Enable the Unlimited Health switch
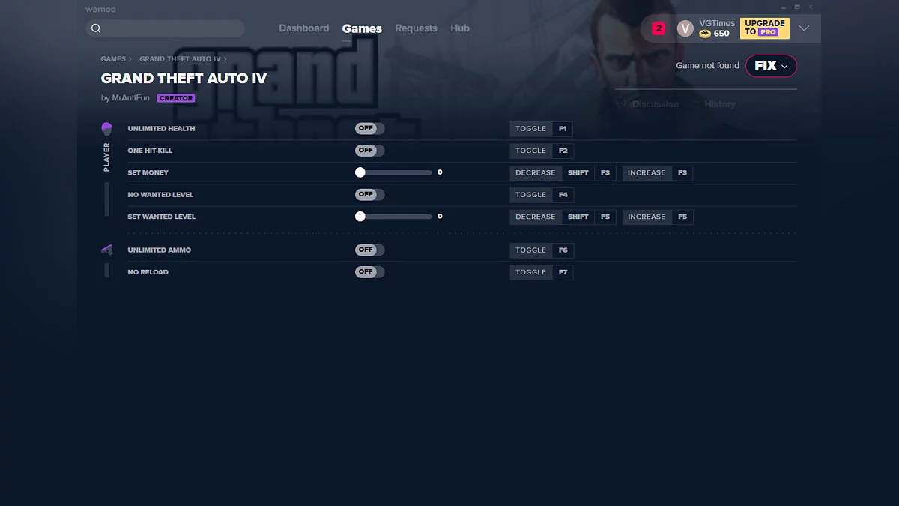The height and width of the screenshot is (506, 899). click(x=369, y=128)
